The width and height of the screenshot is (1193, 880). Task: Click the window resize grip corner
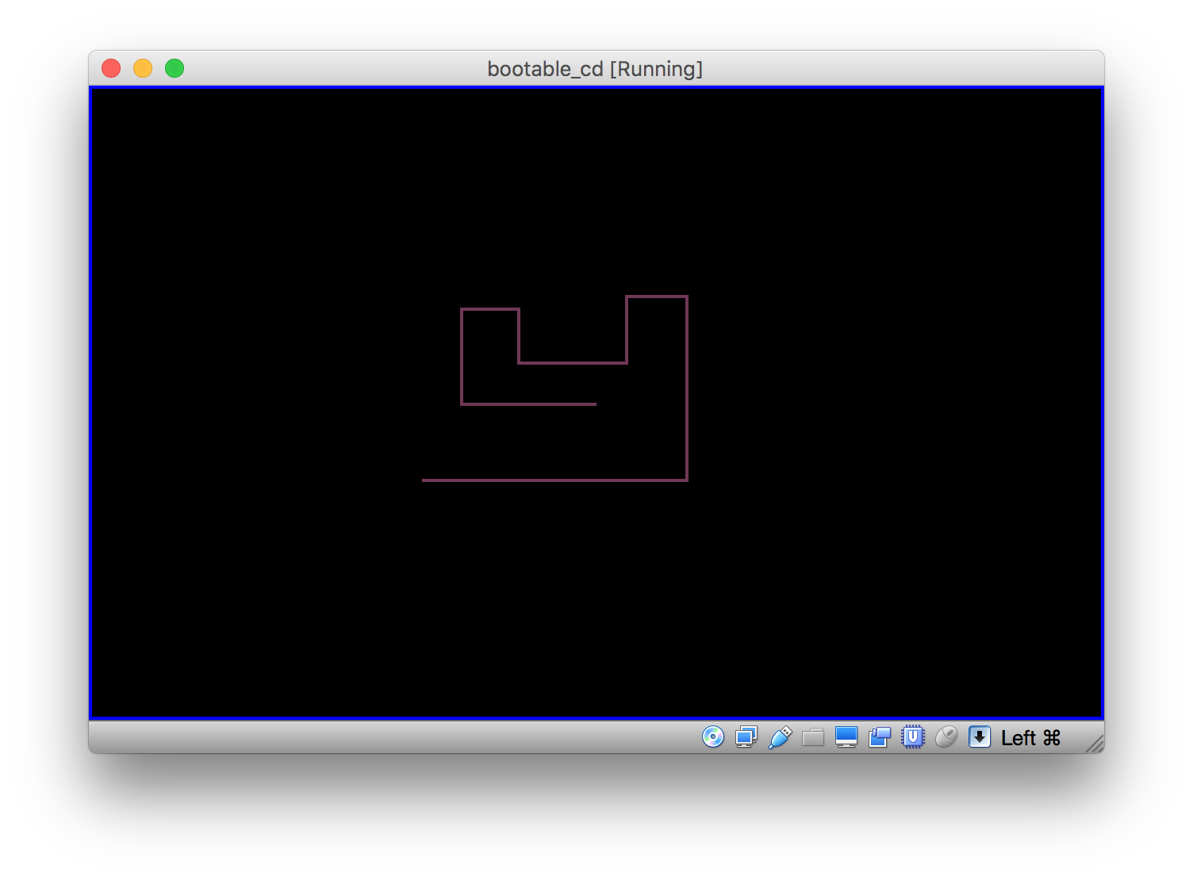pos(1095,744)
